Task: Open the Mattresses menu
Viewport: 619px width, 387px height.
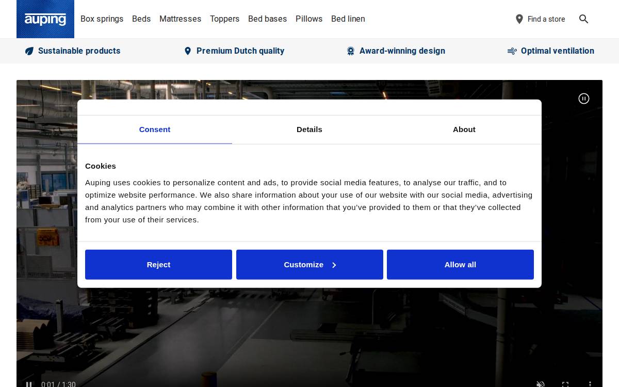Action: (180, 19)
